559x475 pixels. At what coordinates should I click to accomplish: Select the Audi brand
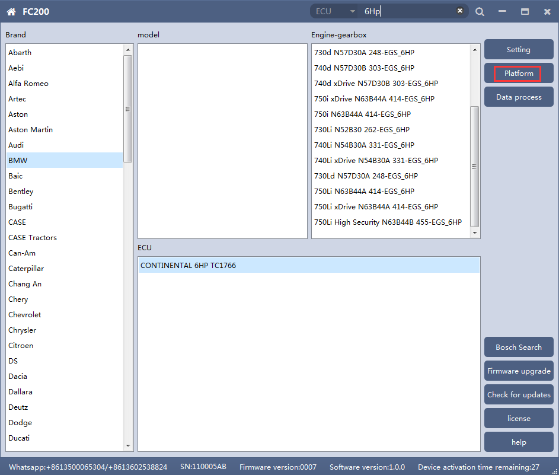click(65, 145)
